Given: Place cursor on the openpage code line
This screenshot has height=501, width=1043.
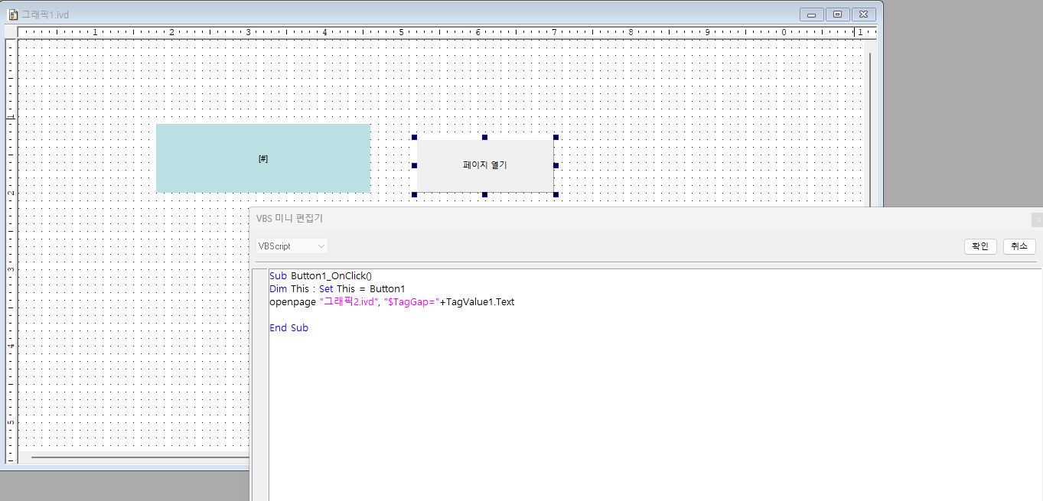Looking at the screenshot, I should point(392,302).
